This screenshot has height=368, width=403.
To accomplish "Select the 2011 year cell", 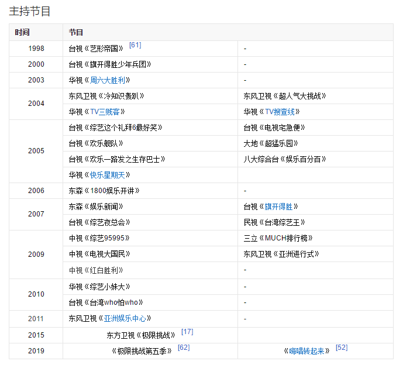I will [36, 319].
